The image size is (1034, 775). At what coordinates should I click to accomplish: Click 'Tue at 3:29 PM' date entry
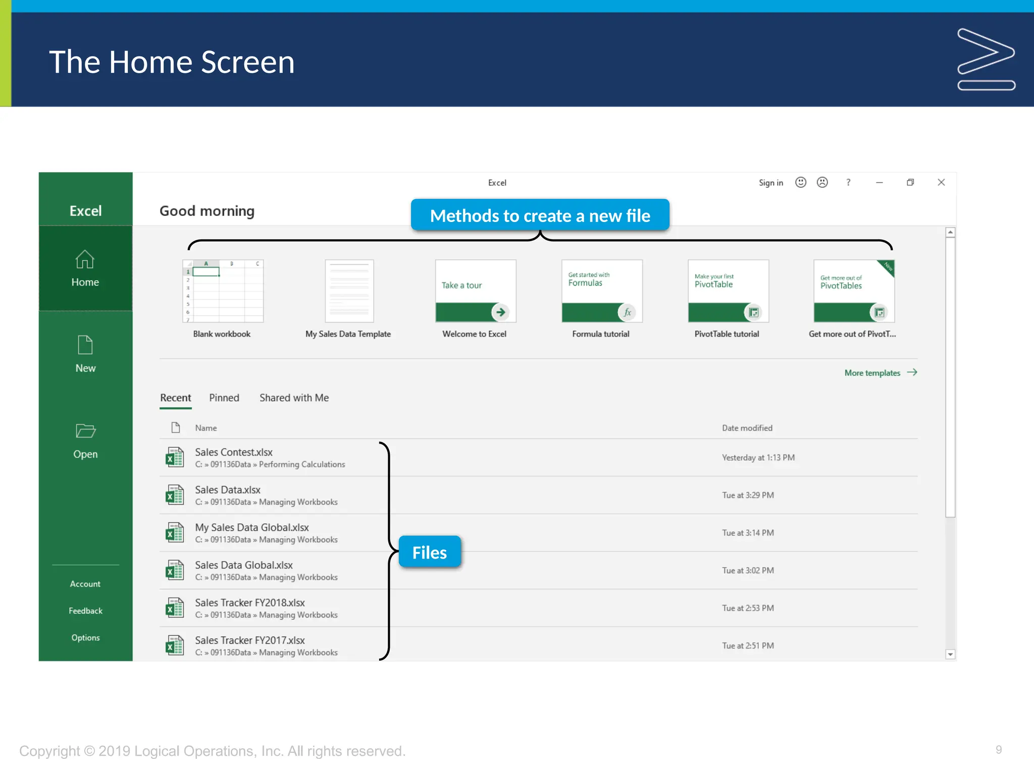click(748, 495)
